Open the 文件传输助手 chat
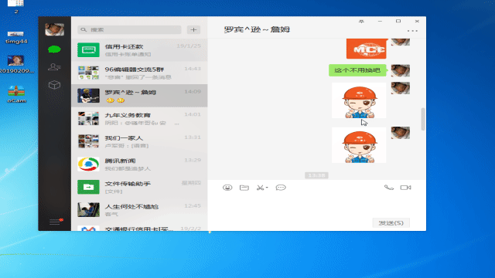 click(x=139, y=187)
